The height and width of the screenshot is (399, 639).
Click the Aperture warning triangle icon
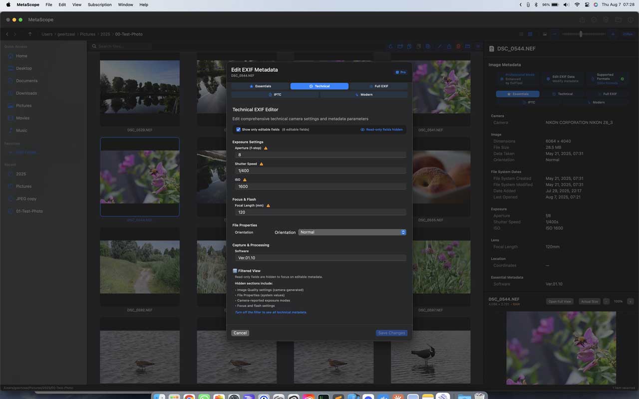pos(266,148)
